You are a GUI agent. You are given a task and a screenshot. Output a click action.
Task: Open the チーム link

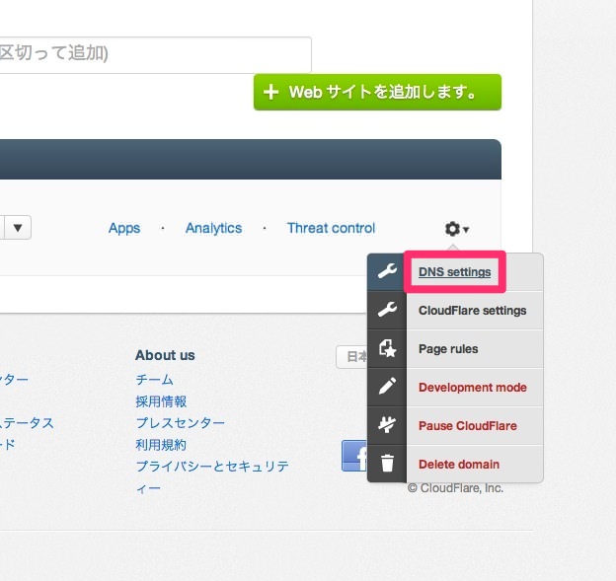[x=154, y=380]
